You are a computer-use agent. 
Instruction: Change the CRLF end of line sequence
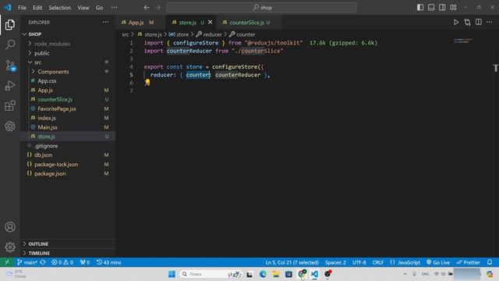(377, 262)
